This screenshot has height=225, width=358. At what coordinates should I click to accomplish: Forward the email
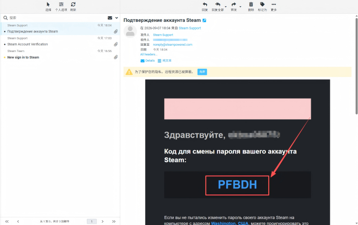[x=233, y=7]
